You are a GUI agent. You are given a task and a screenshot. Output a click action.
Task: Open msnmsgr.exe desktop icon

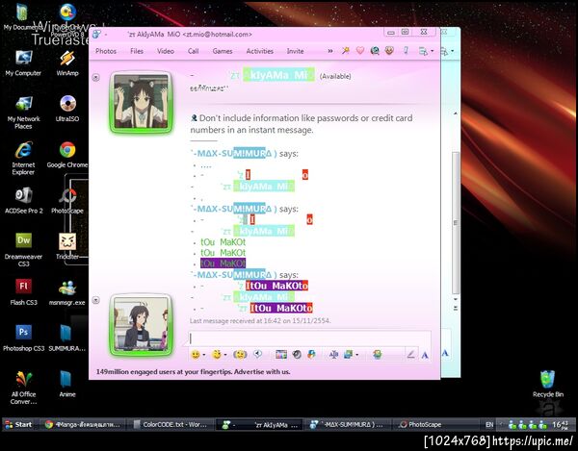tap(67, 292)
